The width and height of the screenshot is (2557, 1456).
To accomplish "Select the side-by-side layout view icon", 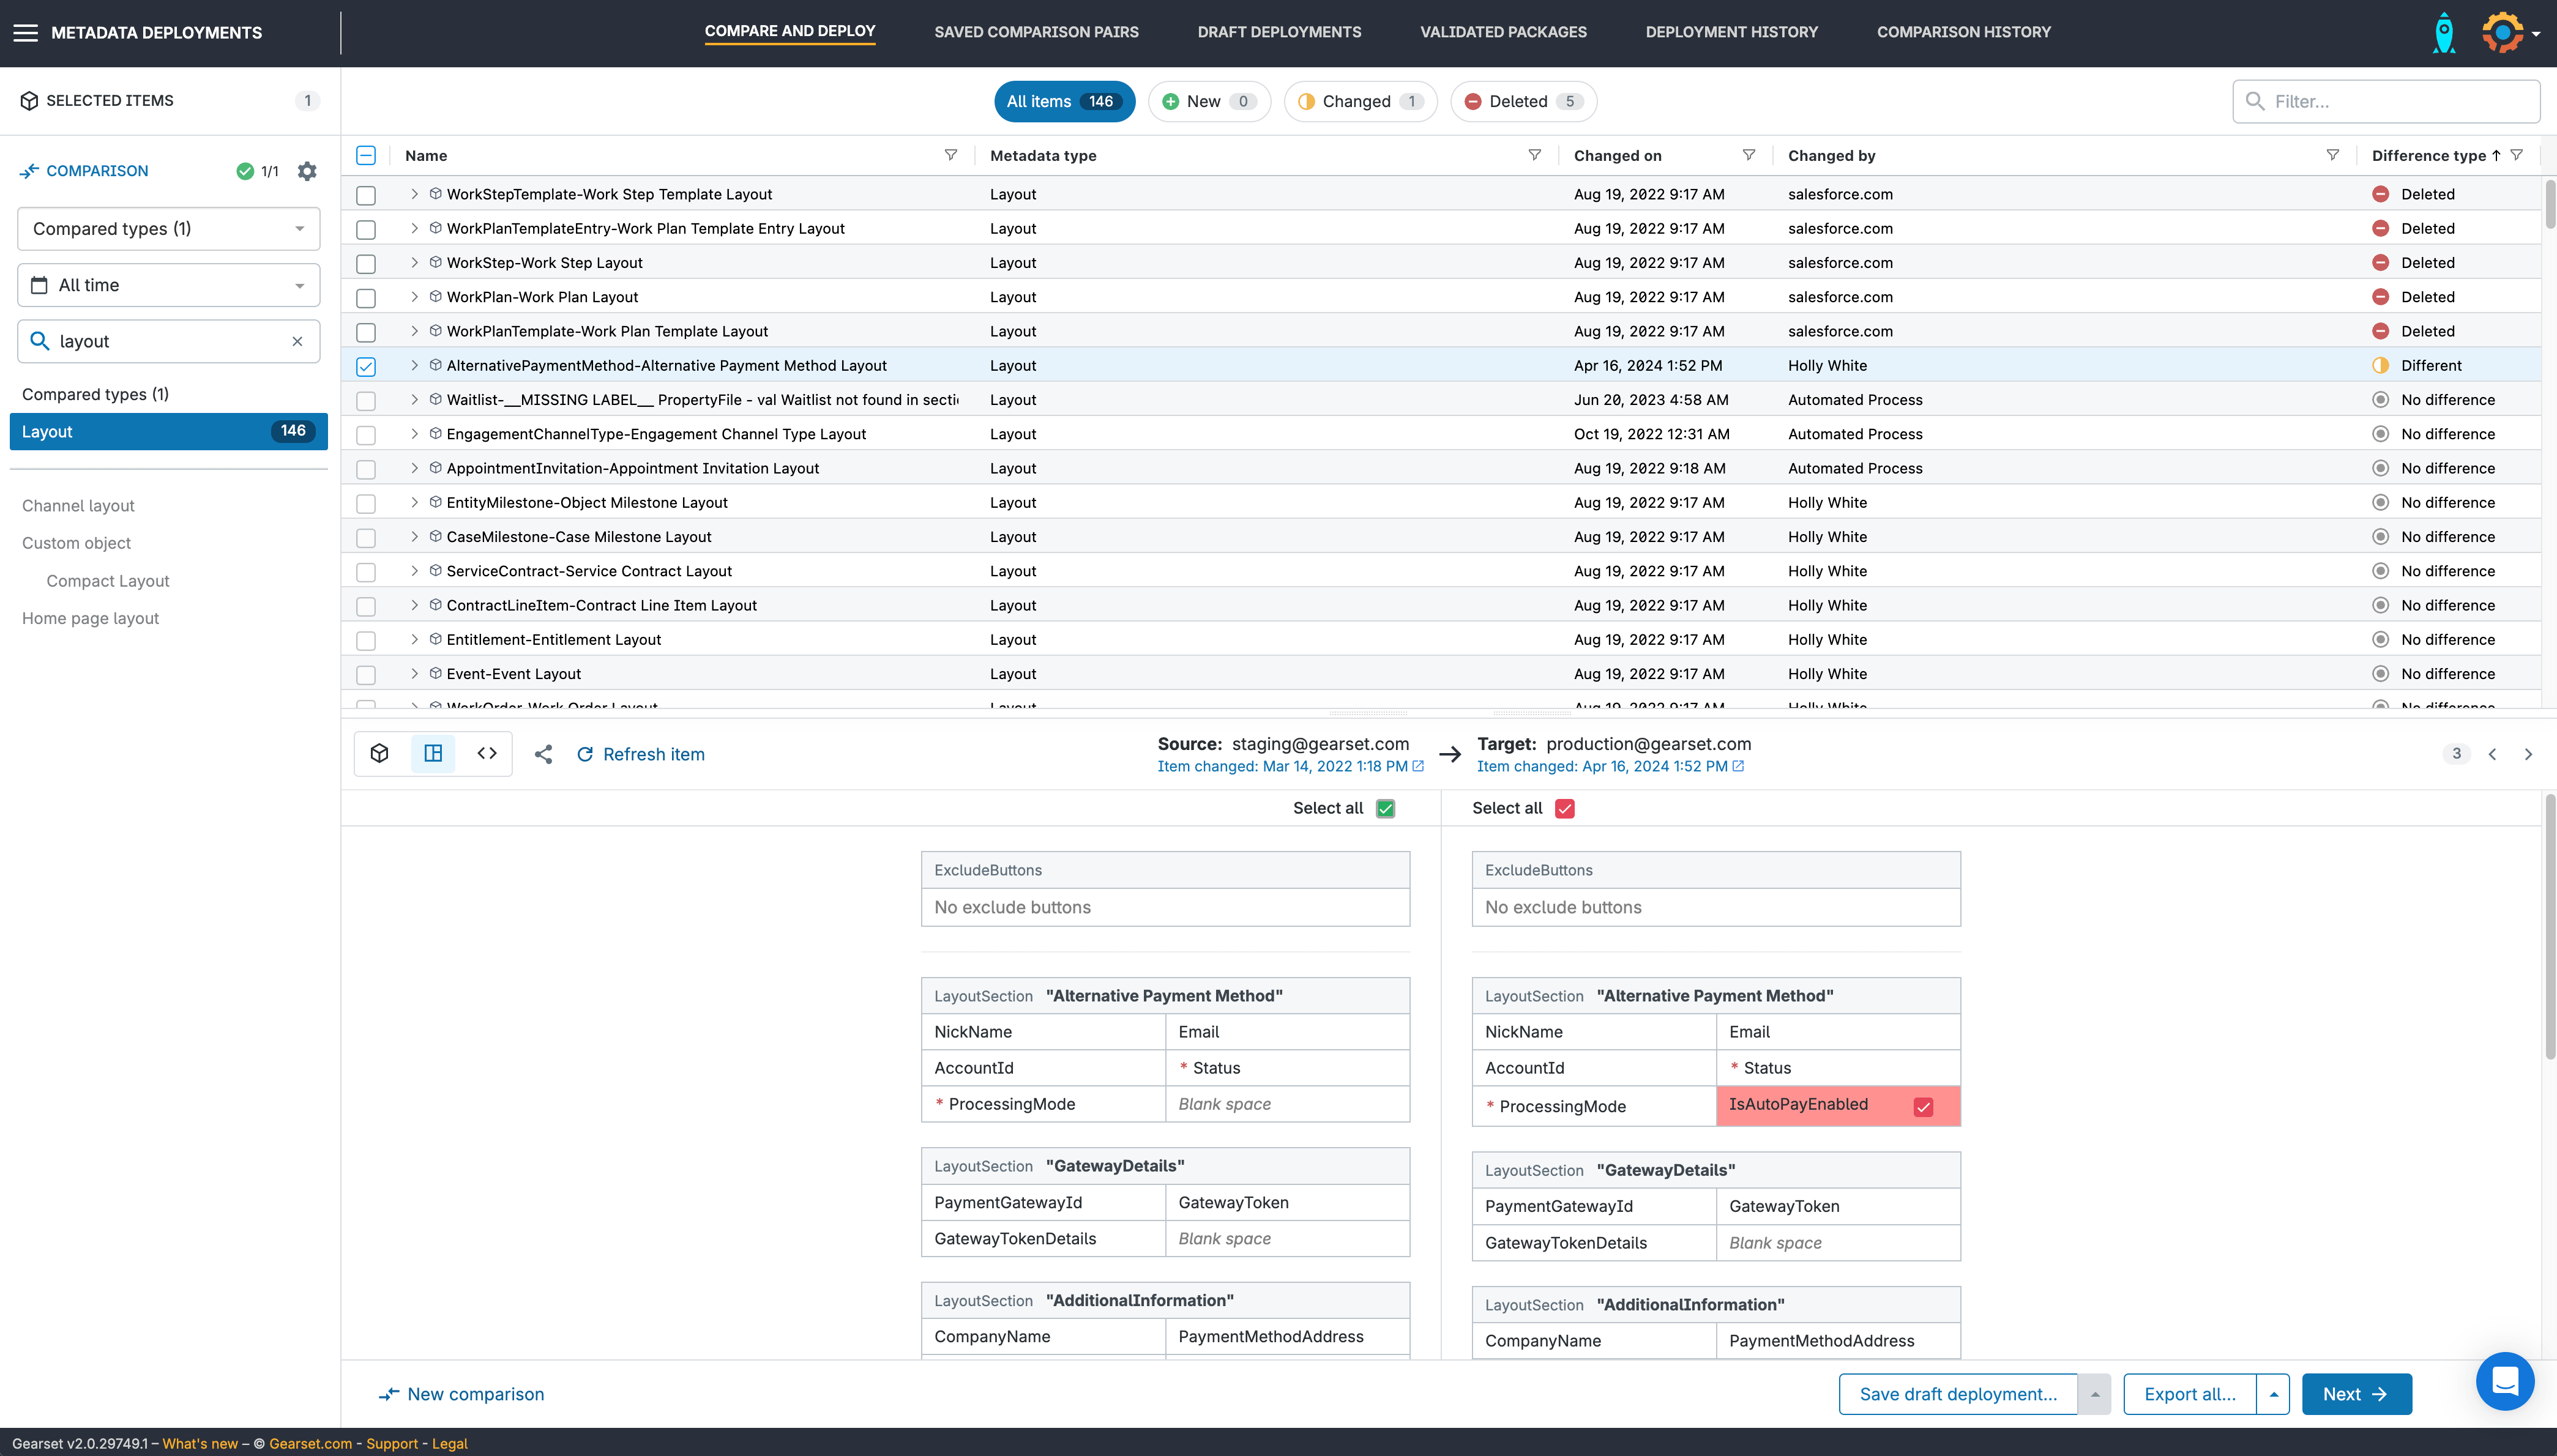I will (433, 754).
